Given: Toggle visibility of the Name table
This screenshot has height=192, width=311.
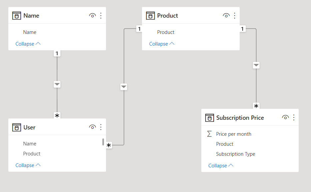Looking at the screenshot, I should (92, 15).
